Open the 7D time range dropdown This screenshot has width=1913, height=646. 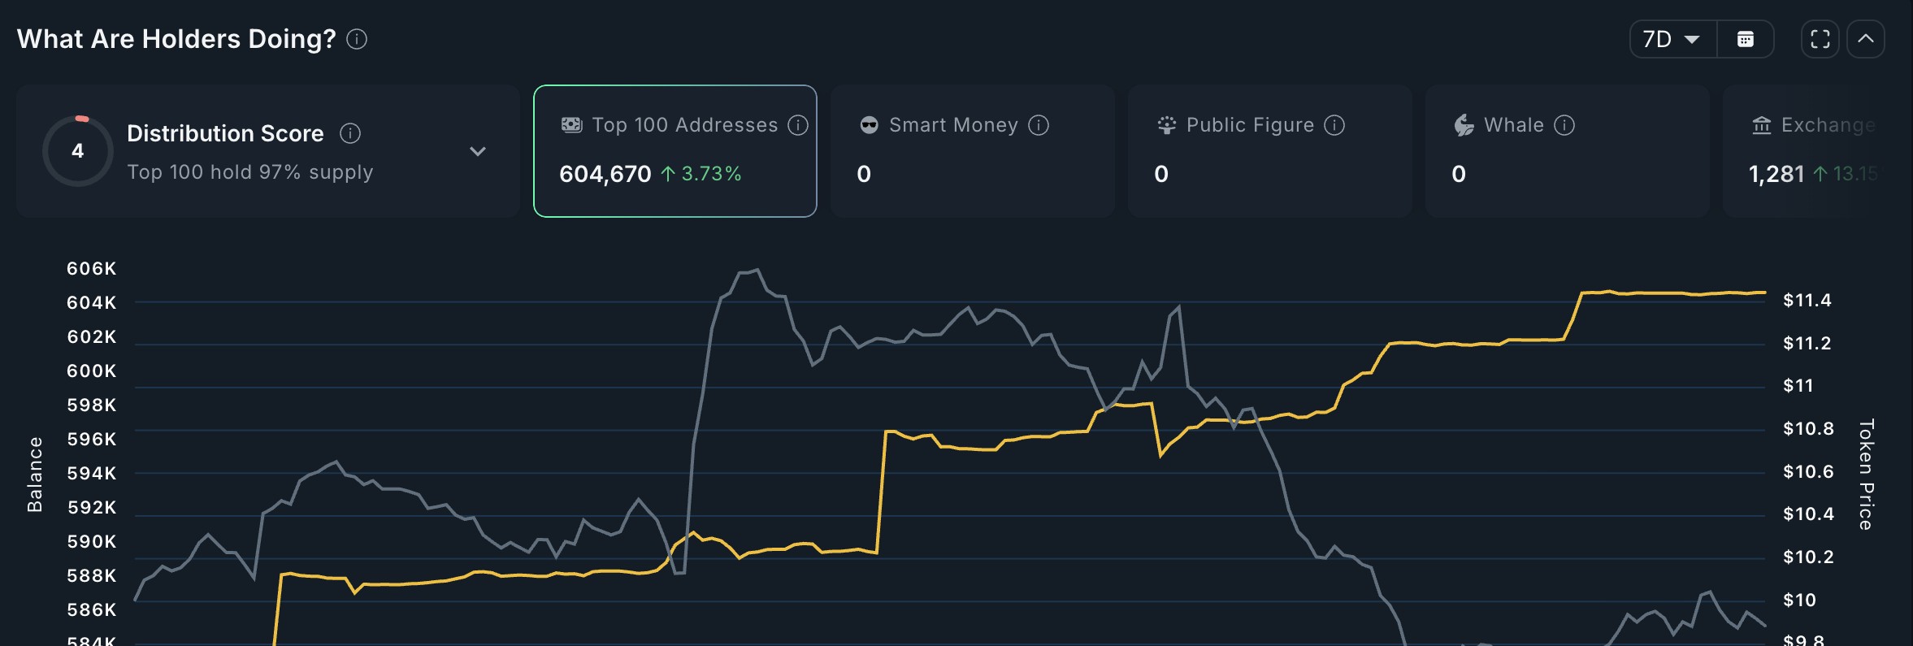click(x=1673, y=39)
